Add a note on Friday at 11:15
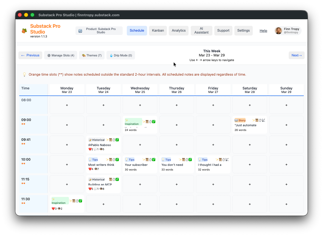Image resolution: width=323 pixels, height=236 pixels. pos(213,185)
